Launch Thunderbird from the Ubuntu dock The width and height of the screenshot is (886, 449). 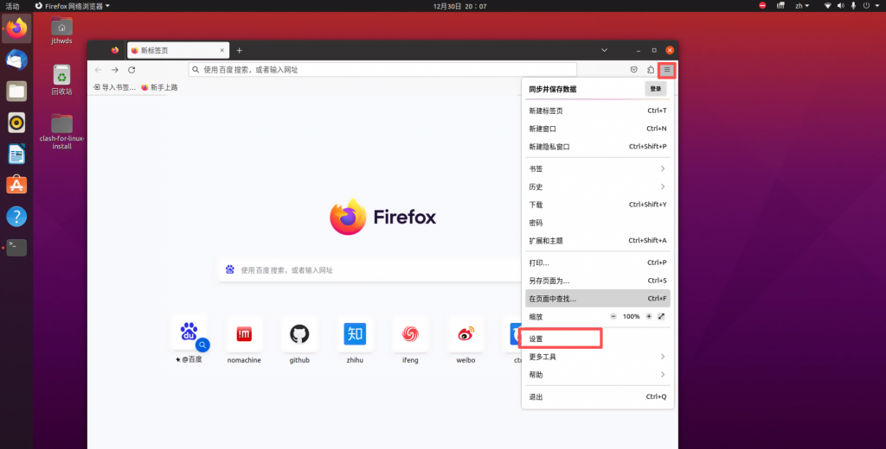[x=16, y=60]
